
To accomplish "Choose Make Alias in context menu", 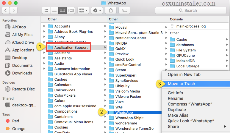I will (x=178, y=115).
